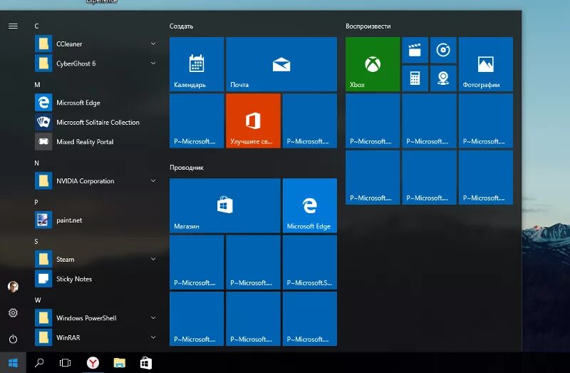Viewport: 570px width, 373px height.
Task: Open Settings via the gear icon
Action: [13, 313]
